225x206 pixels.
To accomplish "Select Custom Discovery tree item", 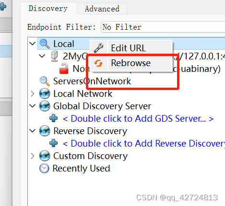I will [90, 156].
